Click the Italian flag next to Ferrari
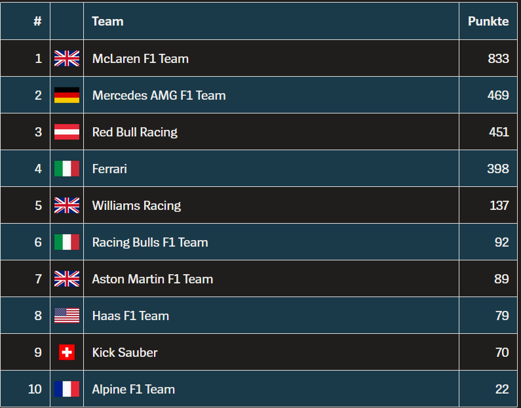Screen dimensions: 521x408 point(67,169)
